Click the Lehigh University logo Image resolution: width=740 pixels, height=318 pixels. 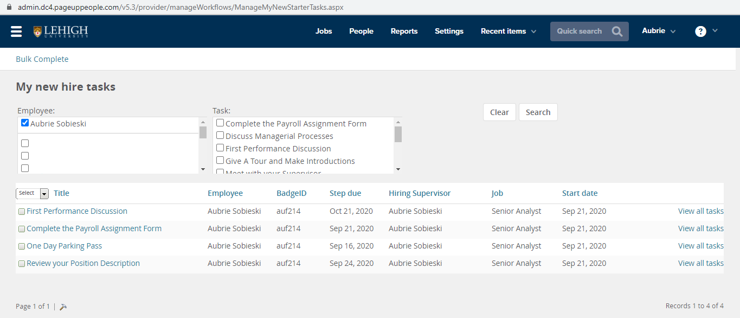(60, 31)
